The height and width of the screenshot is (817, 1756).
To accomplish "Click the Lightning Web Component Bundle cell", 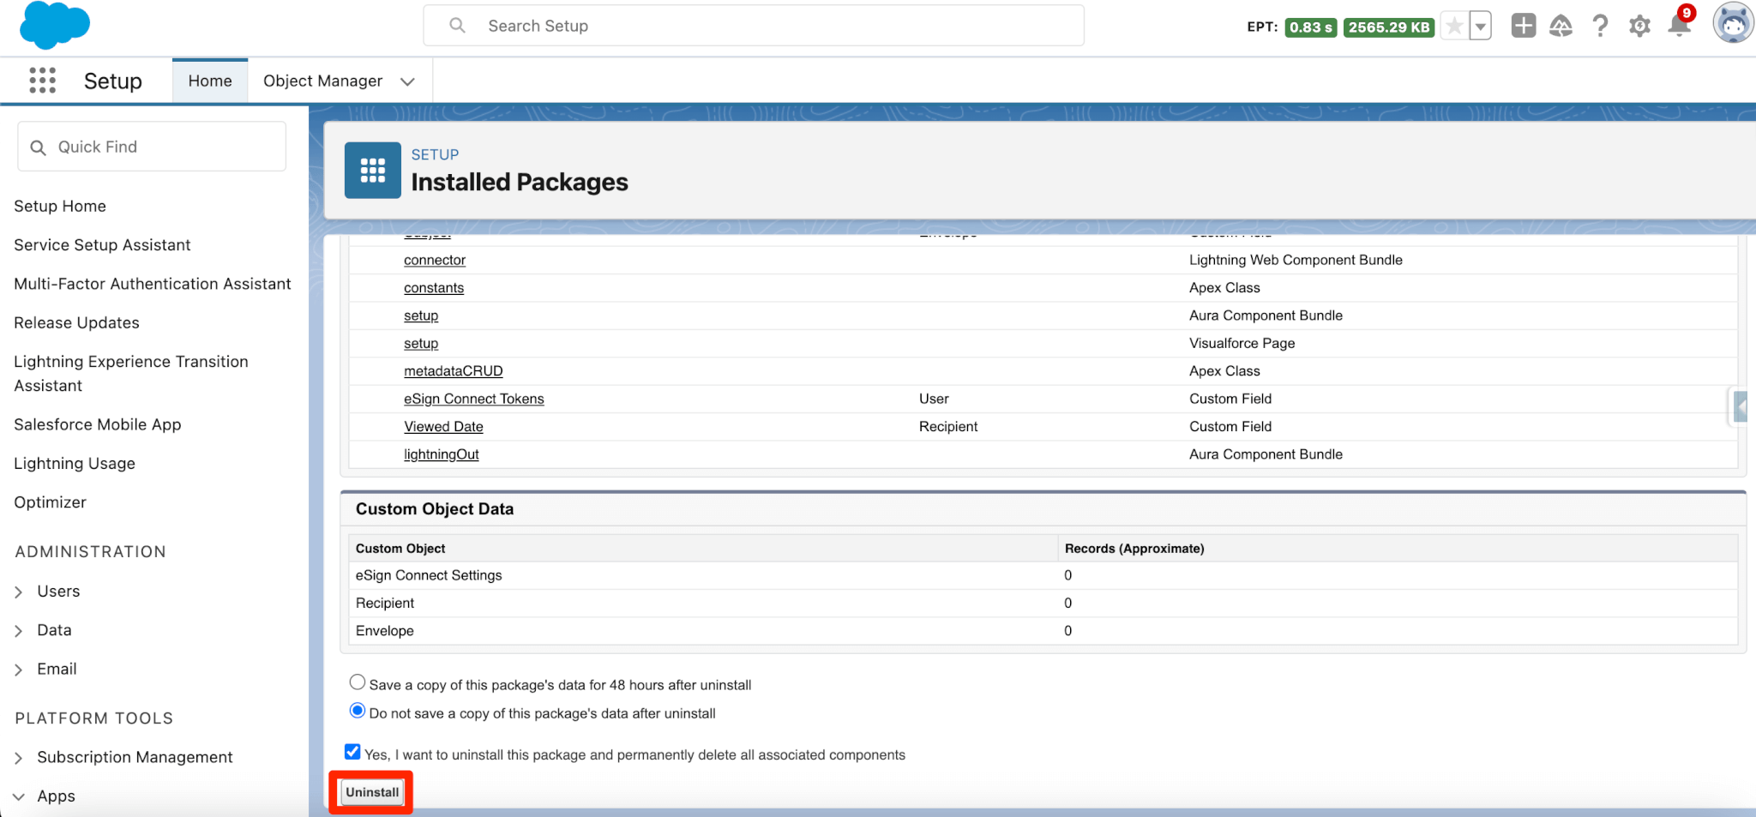I will tap(1296, 260).
